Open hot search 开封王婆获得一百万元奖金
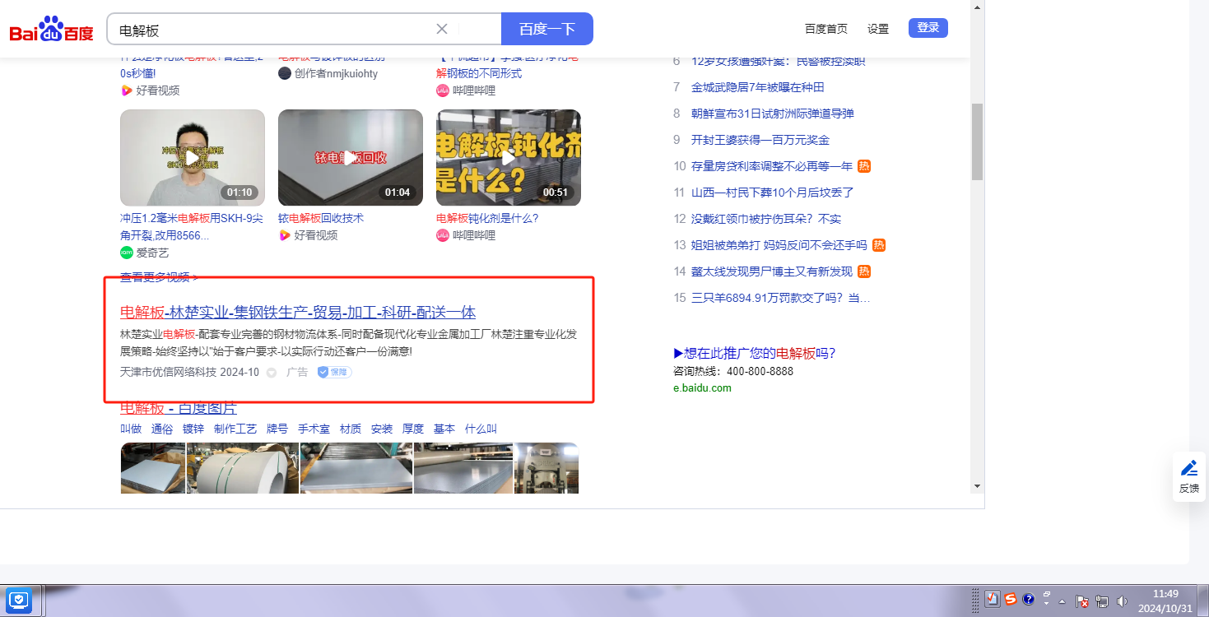The width and height of the screenshot is (1209, 617). point(760,140)
